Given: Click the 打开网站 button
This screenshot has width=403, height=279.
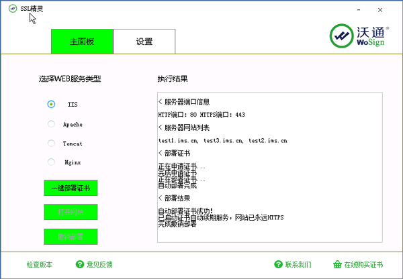Looking at the screenshot, I should click(71, 213).
